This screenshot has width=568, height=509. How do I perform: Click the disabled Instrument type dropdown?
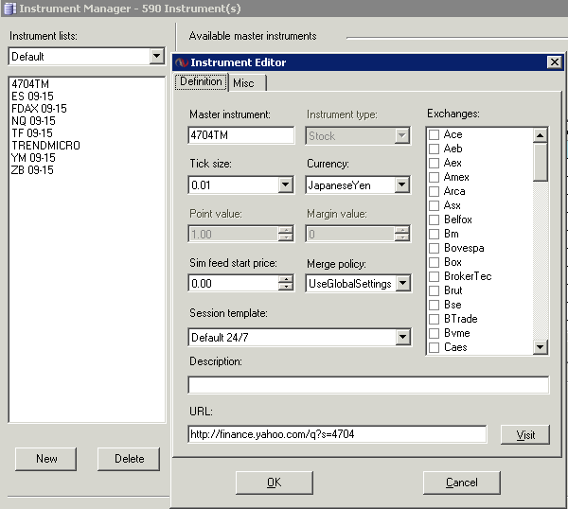[x=358, y=135]
